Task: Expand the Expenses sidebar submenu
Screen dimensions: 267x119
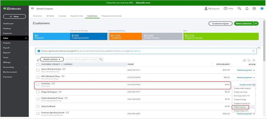Action: tap(26, 33)
